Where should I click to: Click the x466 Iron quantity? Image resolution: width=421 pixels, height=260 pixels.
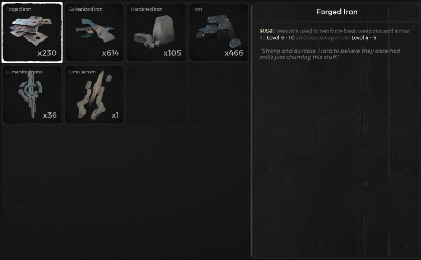point(234,53)
